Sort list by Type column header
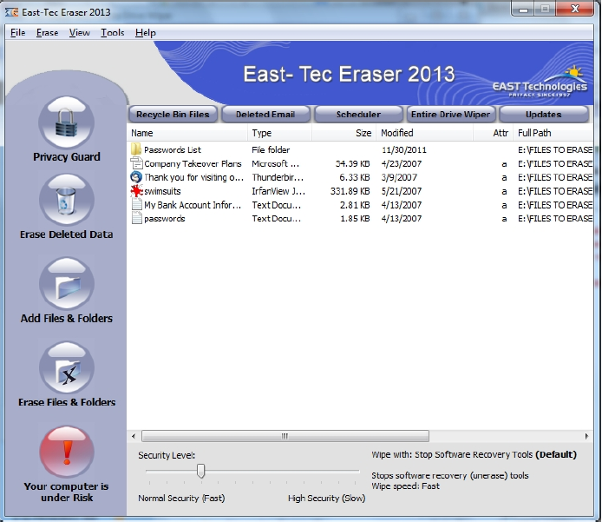 tap(279, 133)
